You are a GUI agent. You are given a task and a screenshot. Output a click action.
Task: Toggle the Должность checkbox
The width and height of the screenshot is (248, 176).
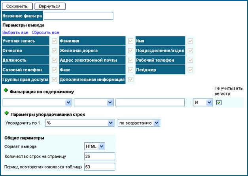(55, 60)
